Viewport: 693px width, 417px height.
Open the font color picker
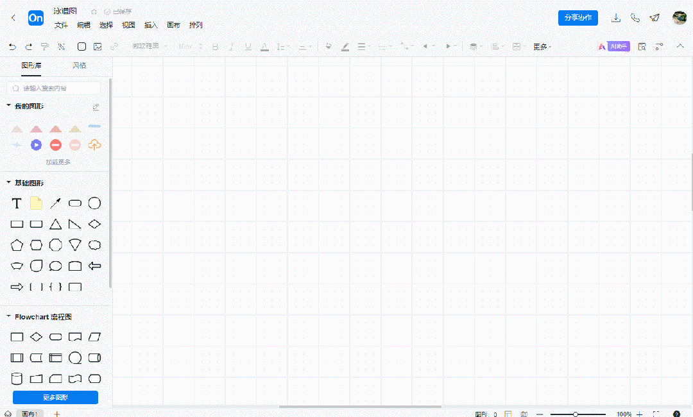coord(264,46)
